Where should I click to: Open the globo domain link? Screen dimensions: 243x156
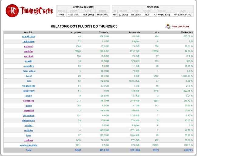click(x=29, y=106)
